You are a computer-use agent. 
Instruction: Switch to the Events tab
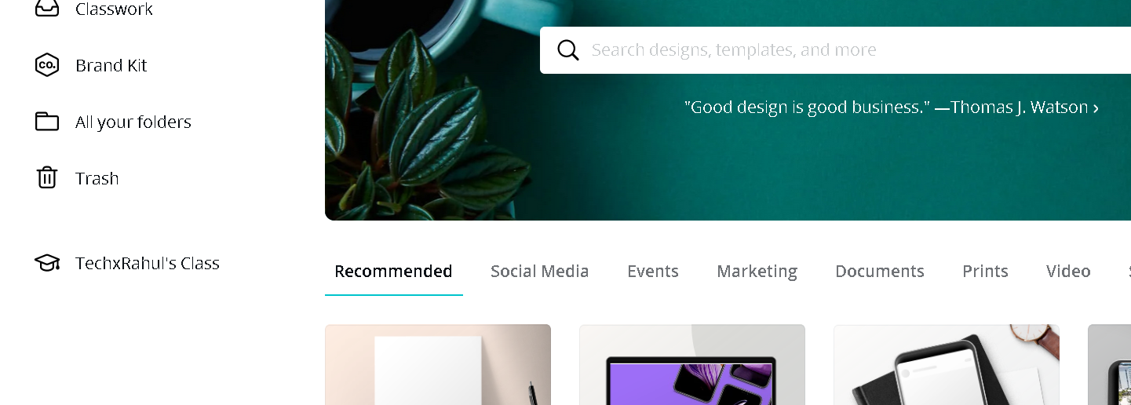pos(653,272)
